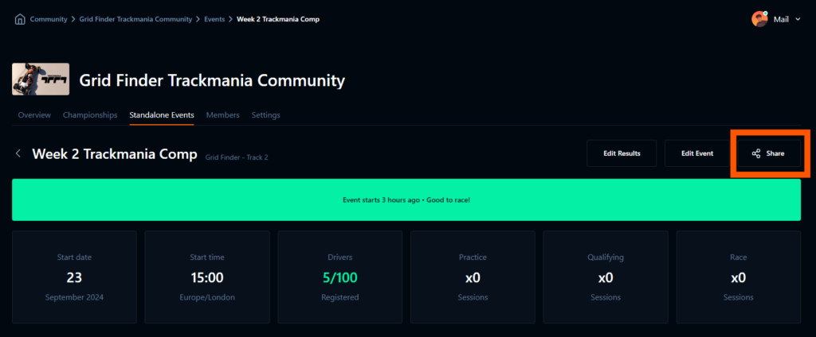Image resolution: width=816 pixels, height=337 pixels.
Task: Click the share icon
Action: click(x=756, y=153)
